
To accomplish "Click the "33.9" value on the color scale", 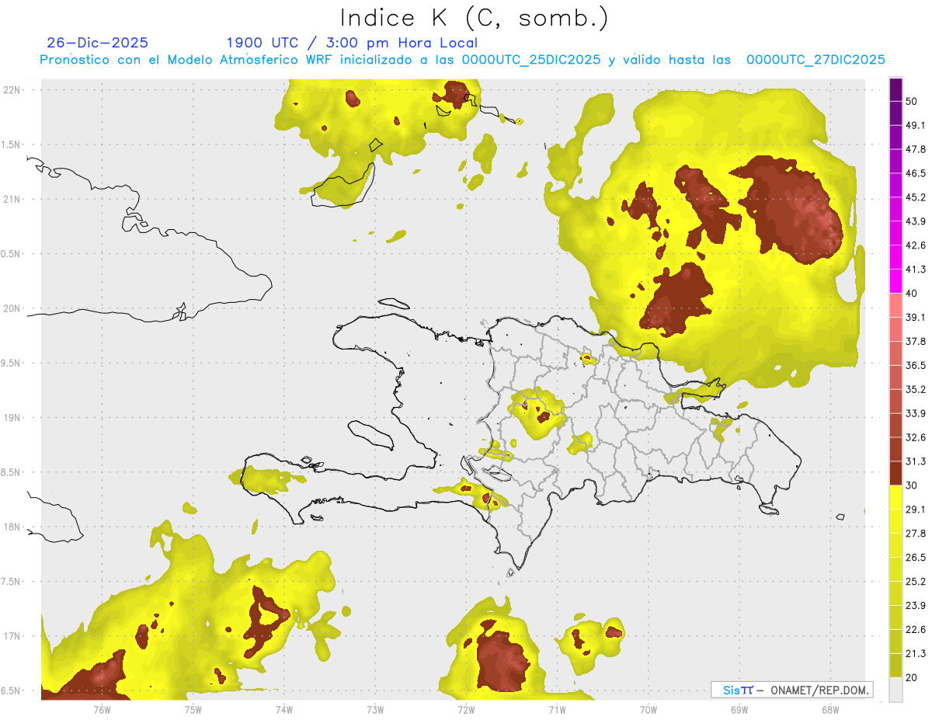I will (x=916, y=413).
